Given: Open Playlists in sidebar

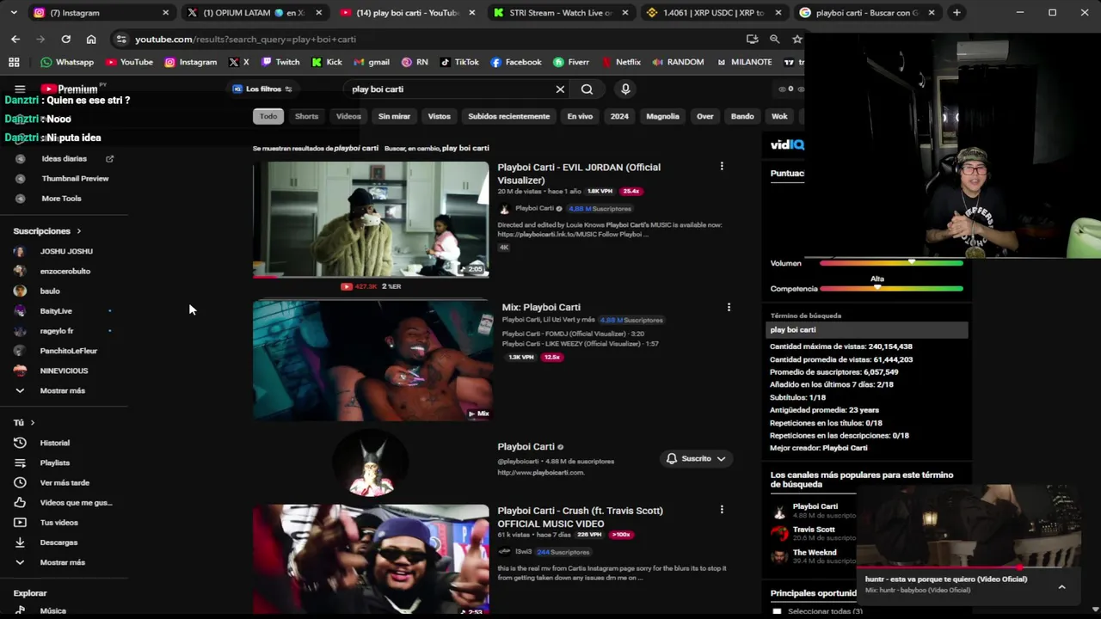Looking at the screenshot, I should coord(55,463).
